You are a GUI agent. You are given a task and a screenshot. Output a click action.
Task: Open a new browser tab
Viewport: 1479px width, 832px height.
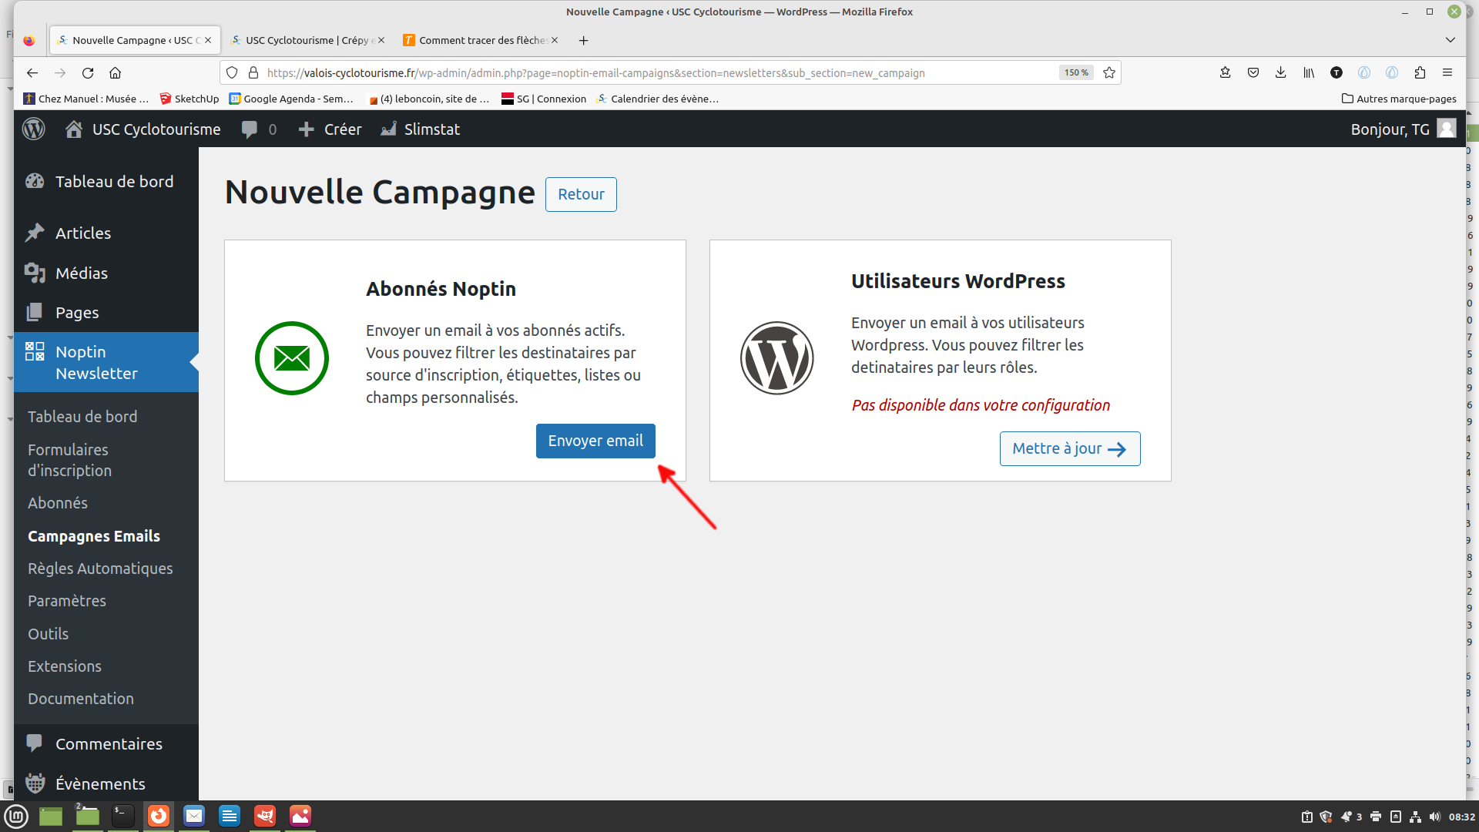[584, 40]
